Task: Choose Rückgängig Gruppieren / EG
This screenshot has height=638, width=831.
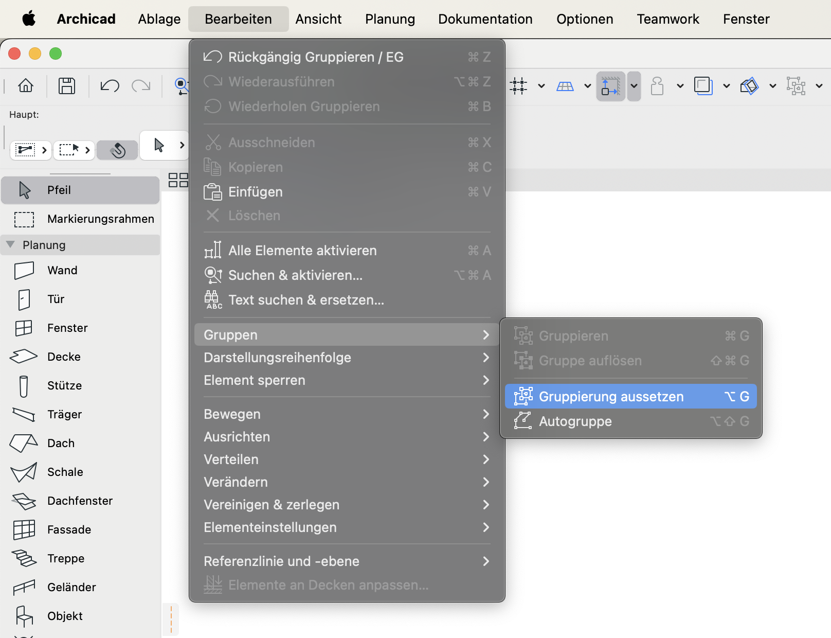Action: [347, 57]
